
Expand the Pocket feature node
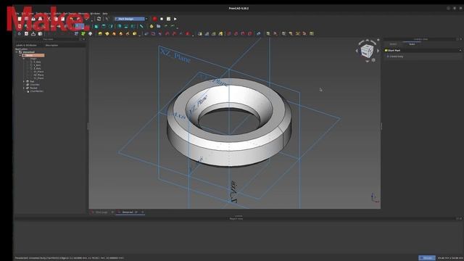[24, 88]
